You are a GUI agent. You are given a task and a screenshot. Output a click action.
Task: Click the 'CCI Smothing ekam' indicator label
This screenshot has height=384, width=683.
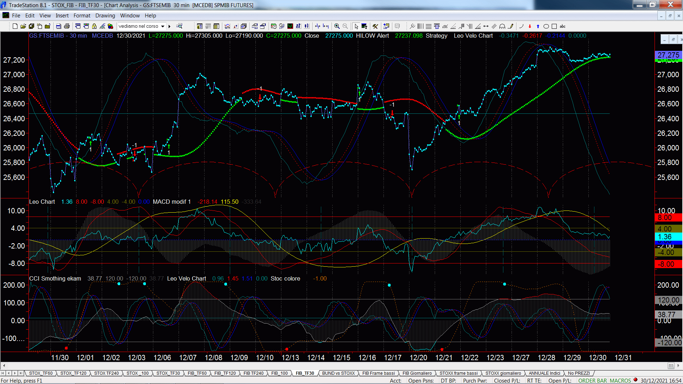point(55,278)
